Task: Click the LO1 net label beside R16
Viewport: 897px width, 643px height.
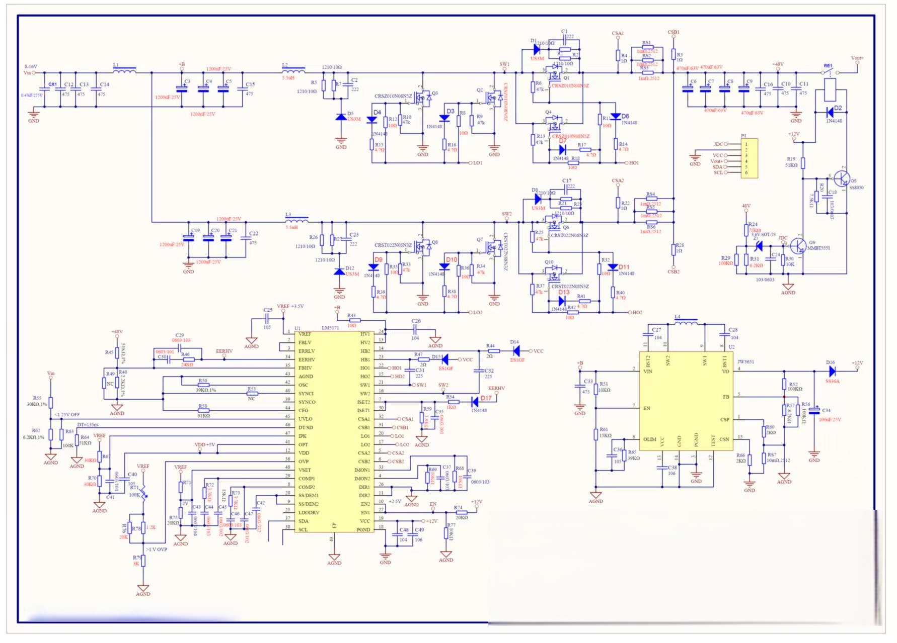Action: click(x=478, y=163)
